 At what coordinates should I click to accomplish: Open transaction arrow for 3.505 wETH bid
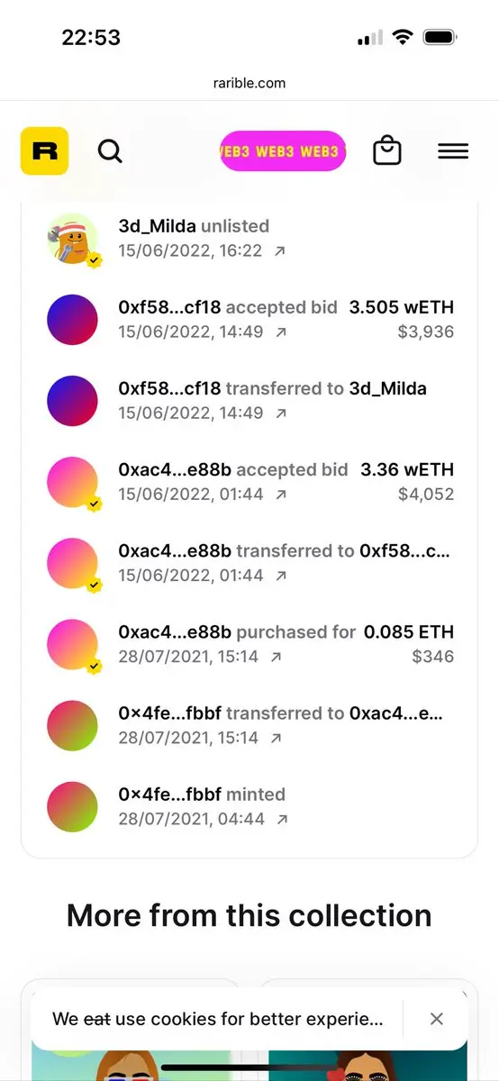pyautogui.click(x=281, y=332)
